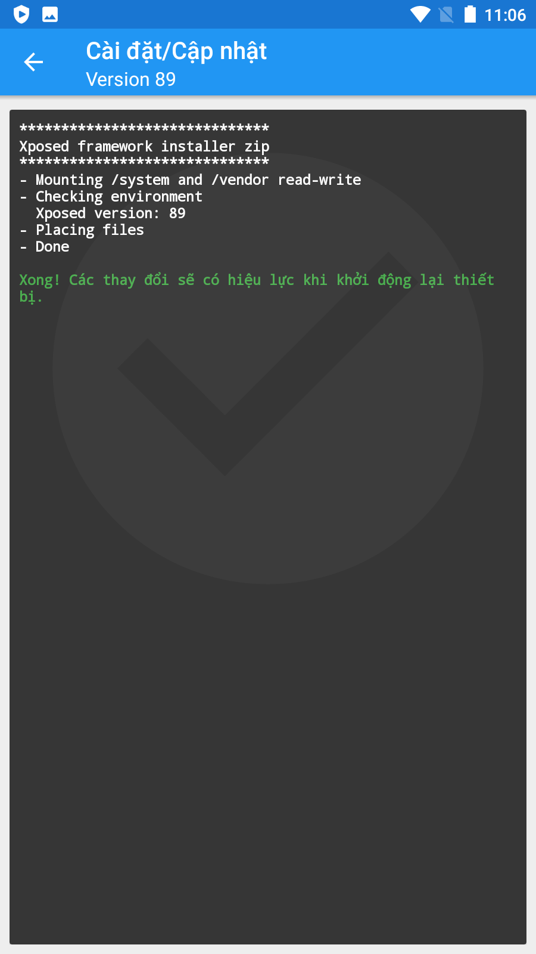Tap the 'Version 89' subtitle
This screenshot has height=954, width=536.
(131, 79)
